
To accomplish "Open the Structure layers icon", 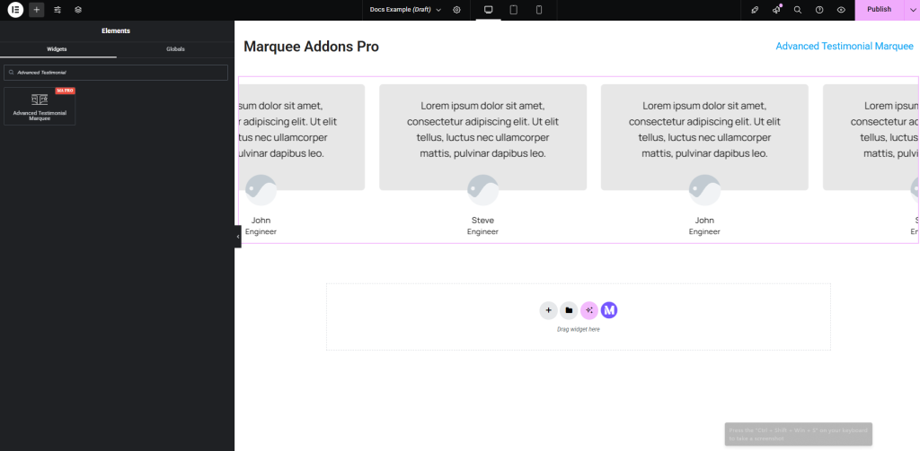I will click(78, 10).
